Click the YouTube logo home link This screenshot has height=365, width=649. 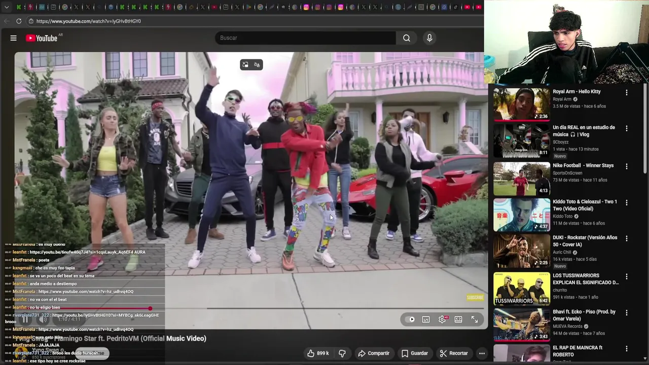click(42, 38)
